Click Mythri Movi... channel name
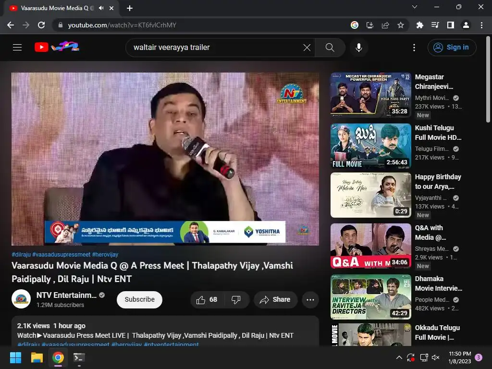 (432, 98)
